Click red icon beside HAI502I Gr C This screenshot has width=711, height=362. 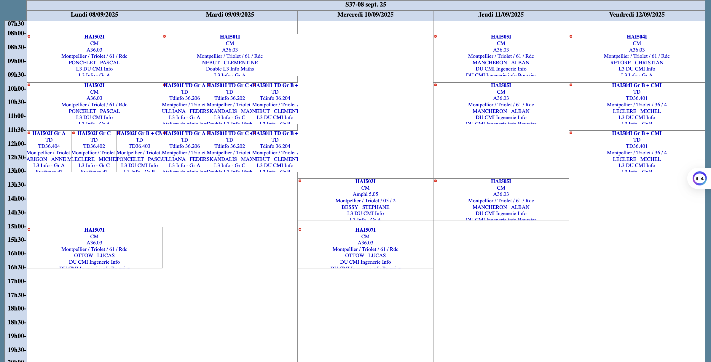74,133
